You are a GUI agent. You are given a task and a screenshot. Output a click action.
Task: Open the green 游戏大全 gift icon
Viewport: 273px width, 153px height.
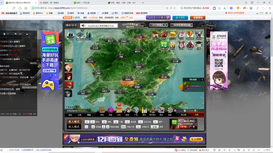[164, 45]
